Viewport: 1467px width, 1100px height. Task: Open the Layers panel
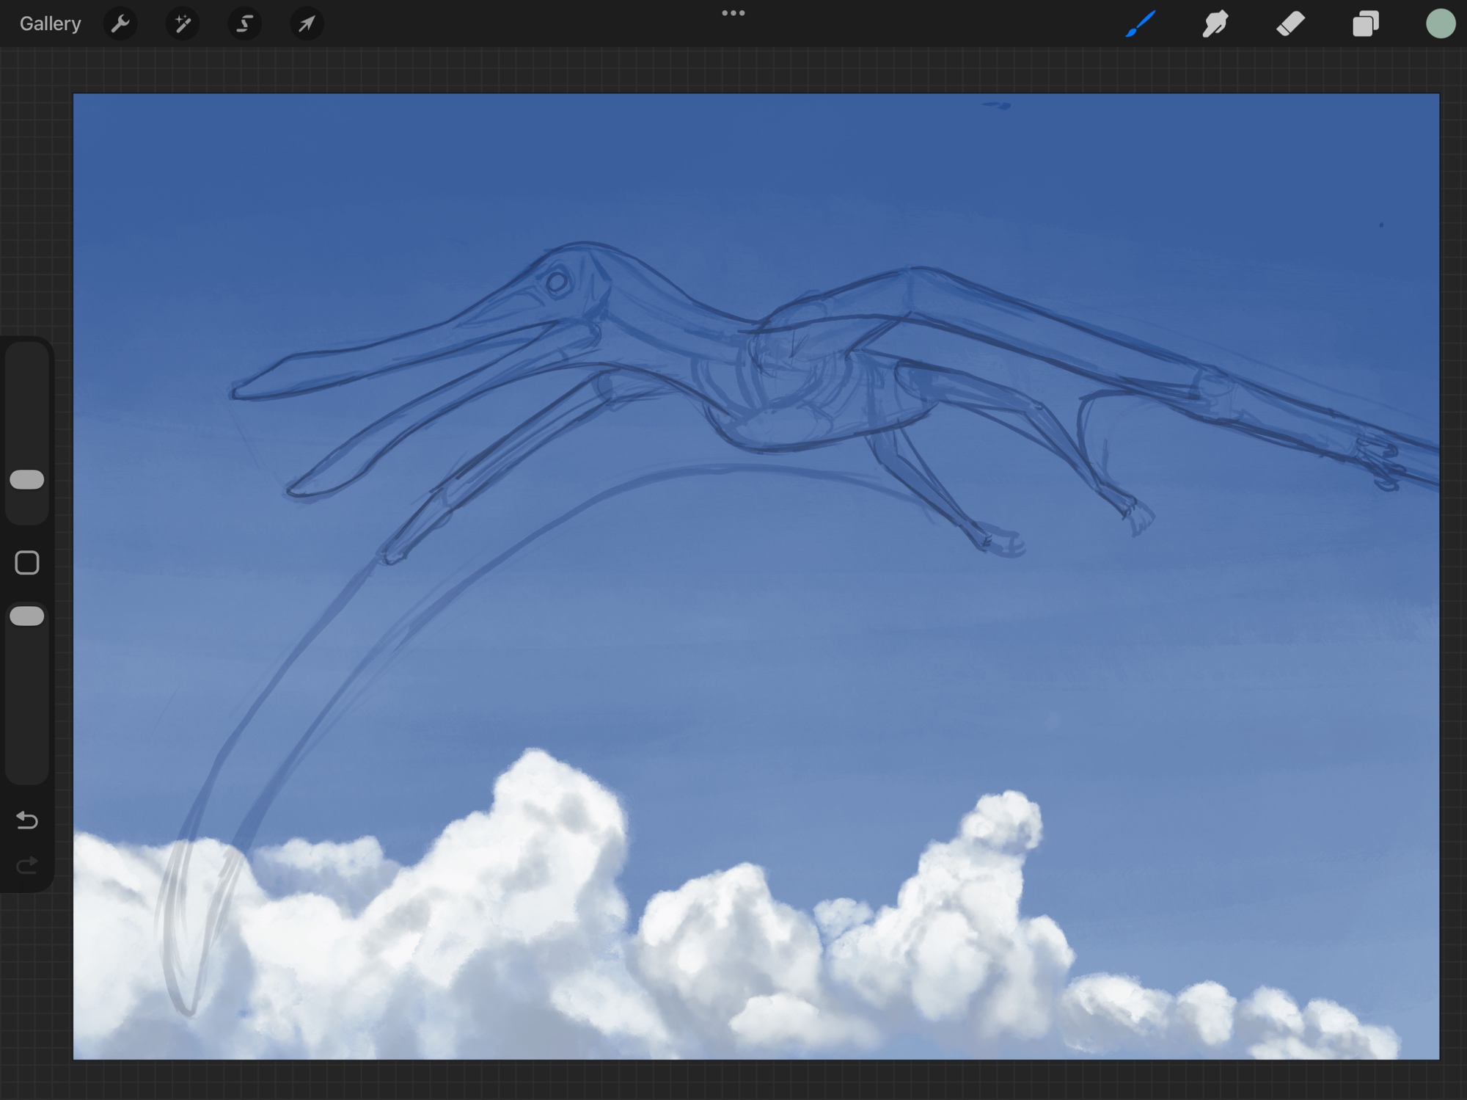[x=1366, y=24]
